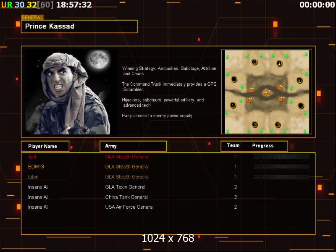Click the progress bar in dad's row
The height and width of the screenshot is (252, 336).
(281, 157)
